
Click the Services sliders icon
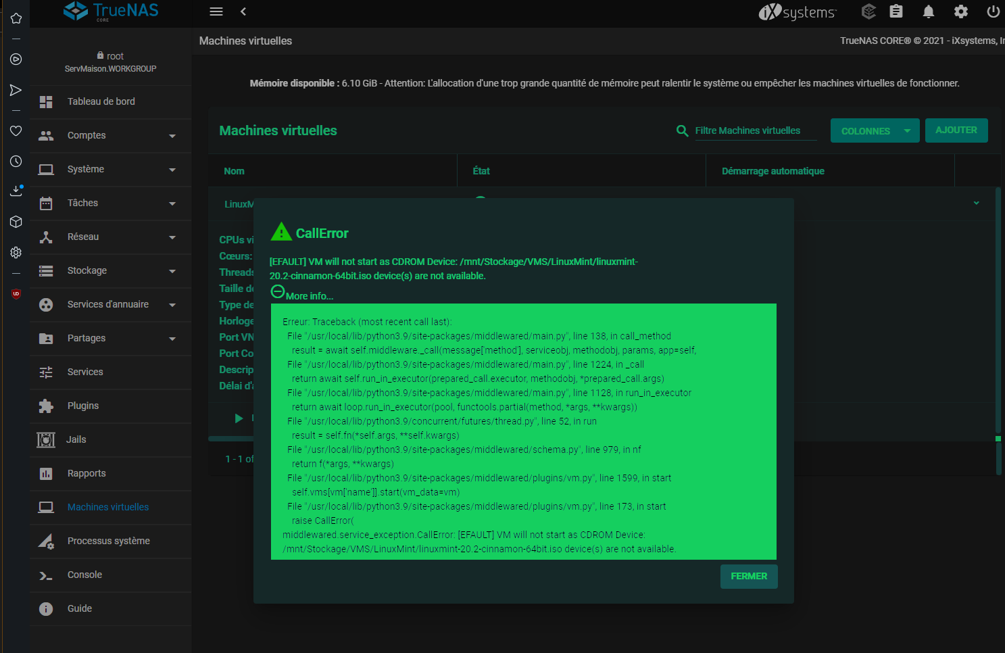tap(46, 372)
